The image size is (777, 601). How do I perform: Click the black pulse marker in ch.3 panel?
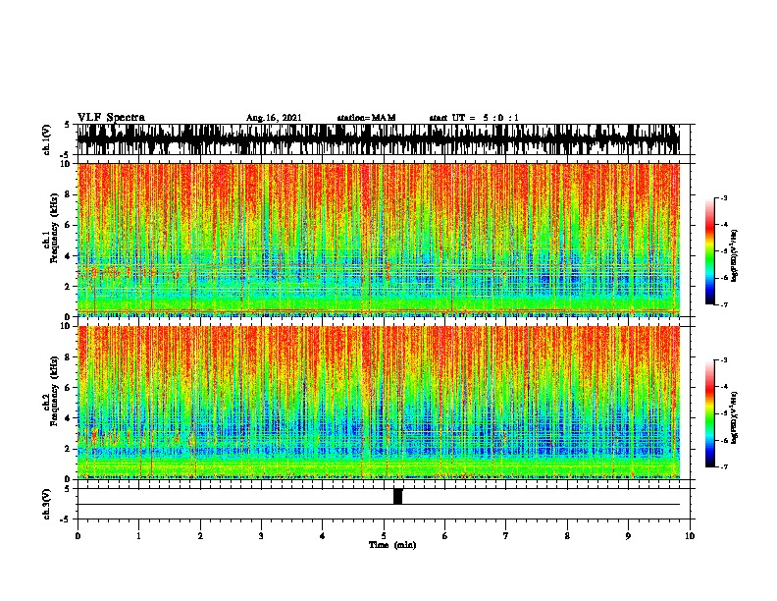point(398,496)
